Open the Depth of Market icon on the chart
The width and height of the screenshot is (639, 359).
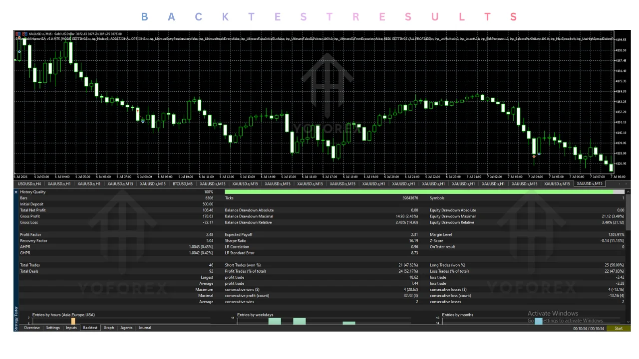tap(24, 34)
